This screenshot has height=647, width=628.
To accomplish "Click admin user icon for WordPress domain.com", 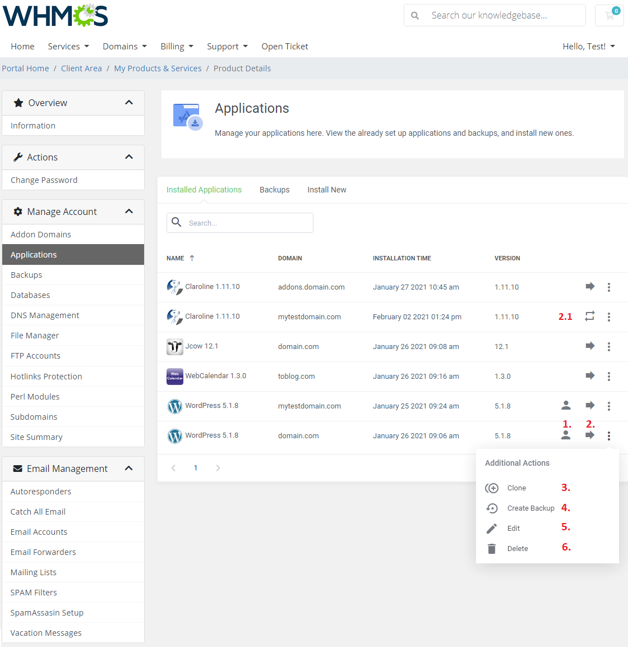I will point(566,435).
